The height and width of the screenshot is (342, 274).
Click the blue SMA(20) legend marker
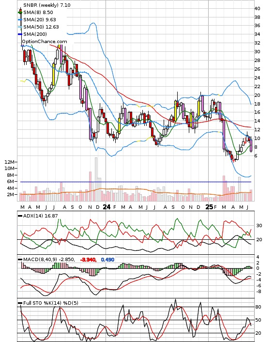point(20,20)
